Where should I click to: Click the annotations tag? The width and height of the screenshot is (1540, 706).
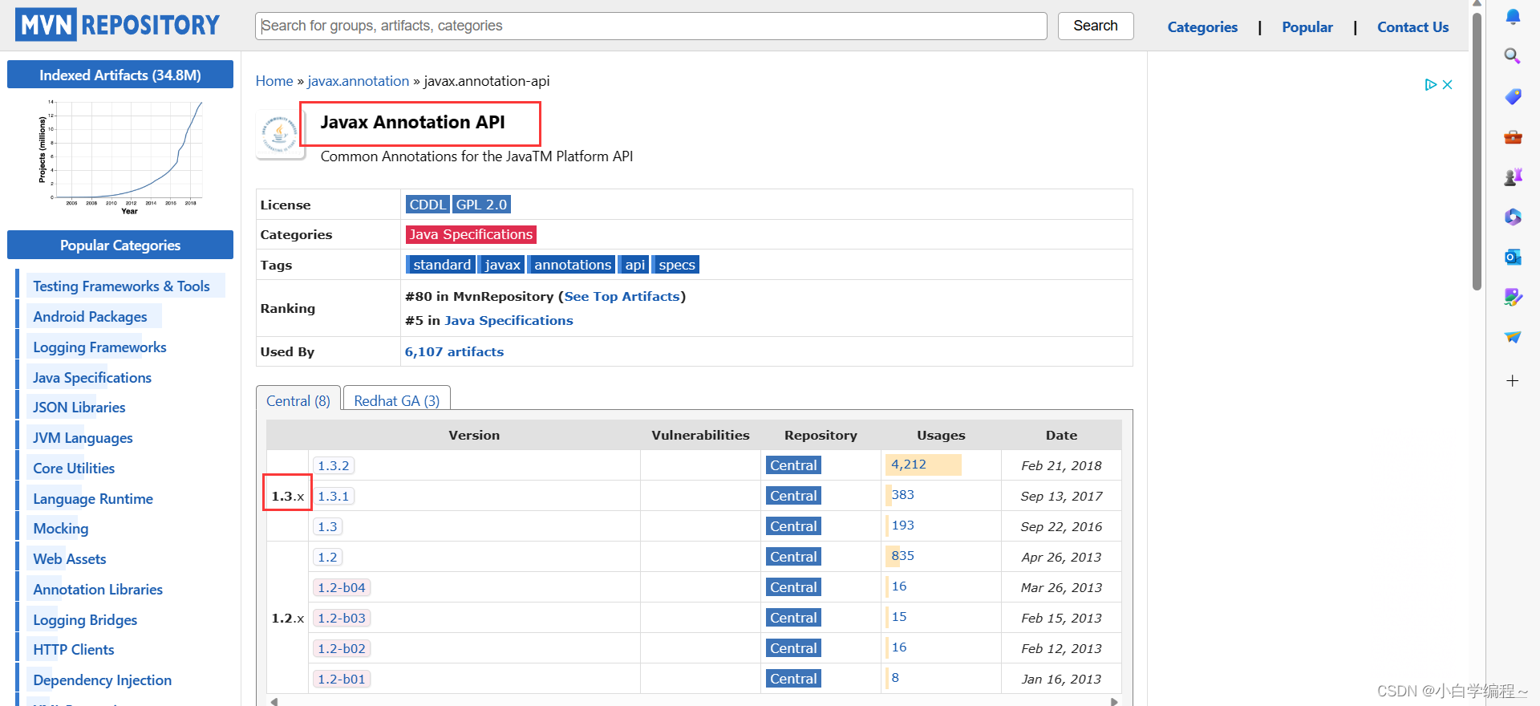click(x=573, y=265)
